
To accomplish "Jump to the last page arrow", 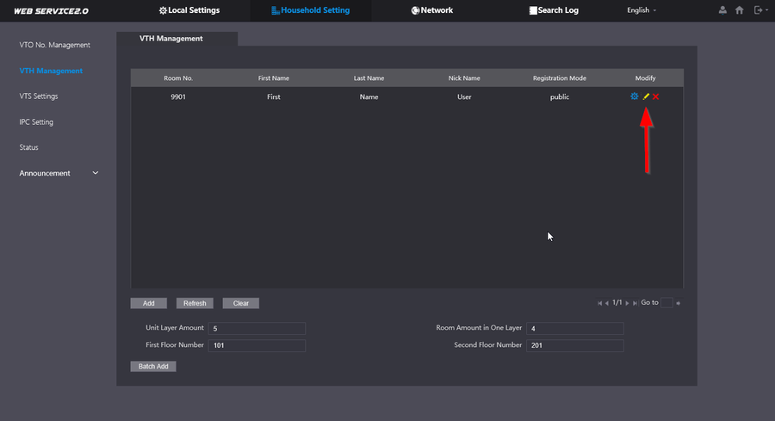I will coord(635,303).
